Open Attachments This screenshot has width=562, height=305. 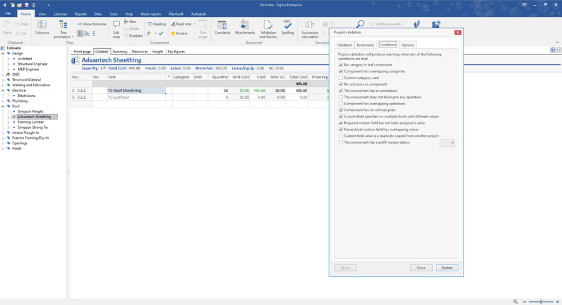coord(244,27)
